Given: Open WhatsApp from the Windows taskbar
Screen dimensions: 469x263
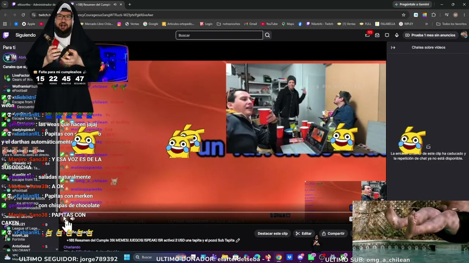Looking at the screenshot, I should tap(311, 258).
